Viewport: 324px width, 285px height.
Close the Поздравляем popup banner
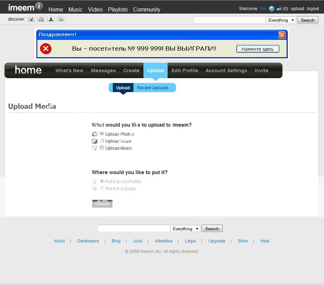[282, 35]
